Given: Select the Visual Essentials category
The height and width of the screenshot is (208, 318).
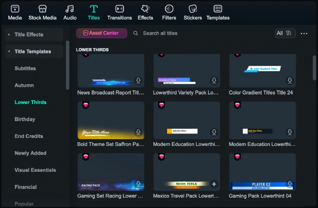Looking at the screenshot, I should pyautogui.click(x=35, y=170).
